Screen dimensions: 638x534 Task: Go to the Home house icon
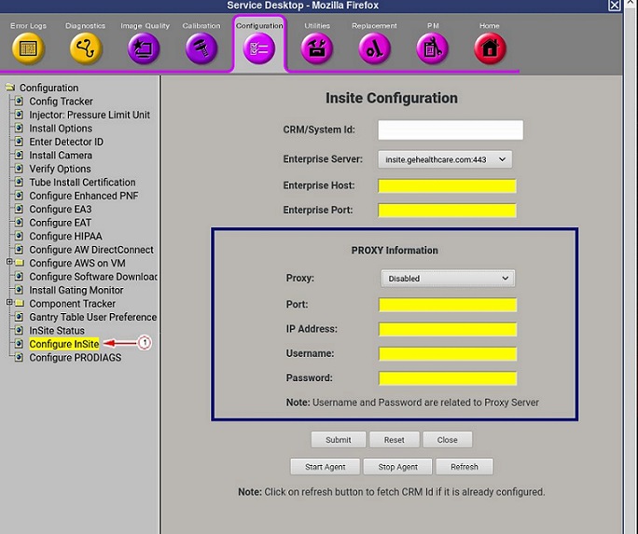pos(490,48)
